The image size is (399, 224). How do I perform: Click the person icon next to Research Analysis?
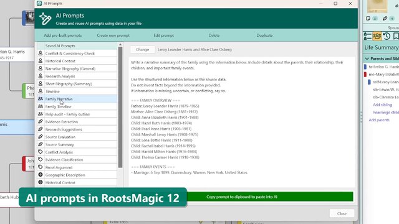pyautogui.click(x=41, y=76)
